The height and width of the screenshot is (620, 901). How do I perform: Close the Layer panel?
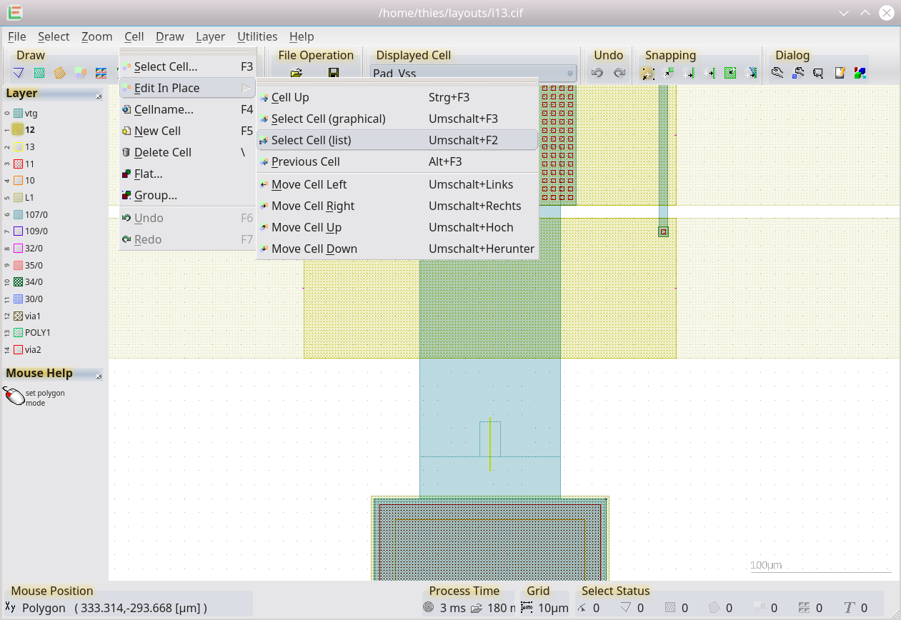[x=99, y=95]
